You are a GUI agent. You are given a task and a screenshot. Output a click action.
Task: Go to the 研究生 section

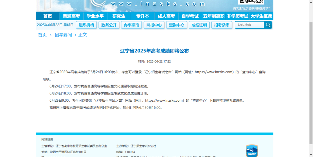[119, 16]
